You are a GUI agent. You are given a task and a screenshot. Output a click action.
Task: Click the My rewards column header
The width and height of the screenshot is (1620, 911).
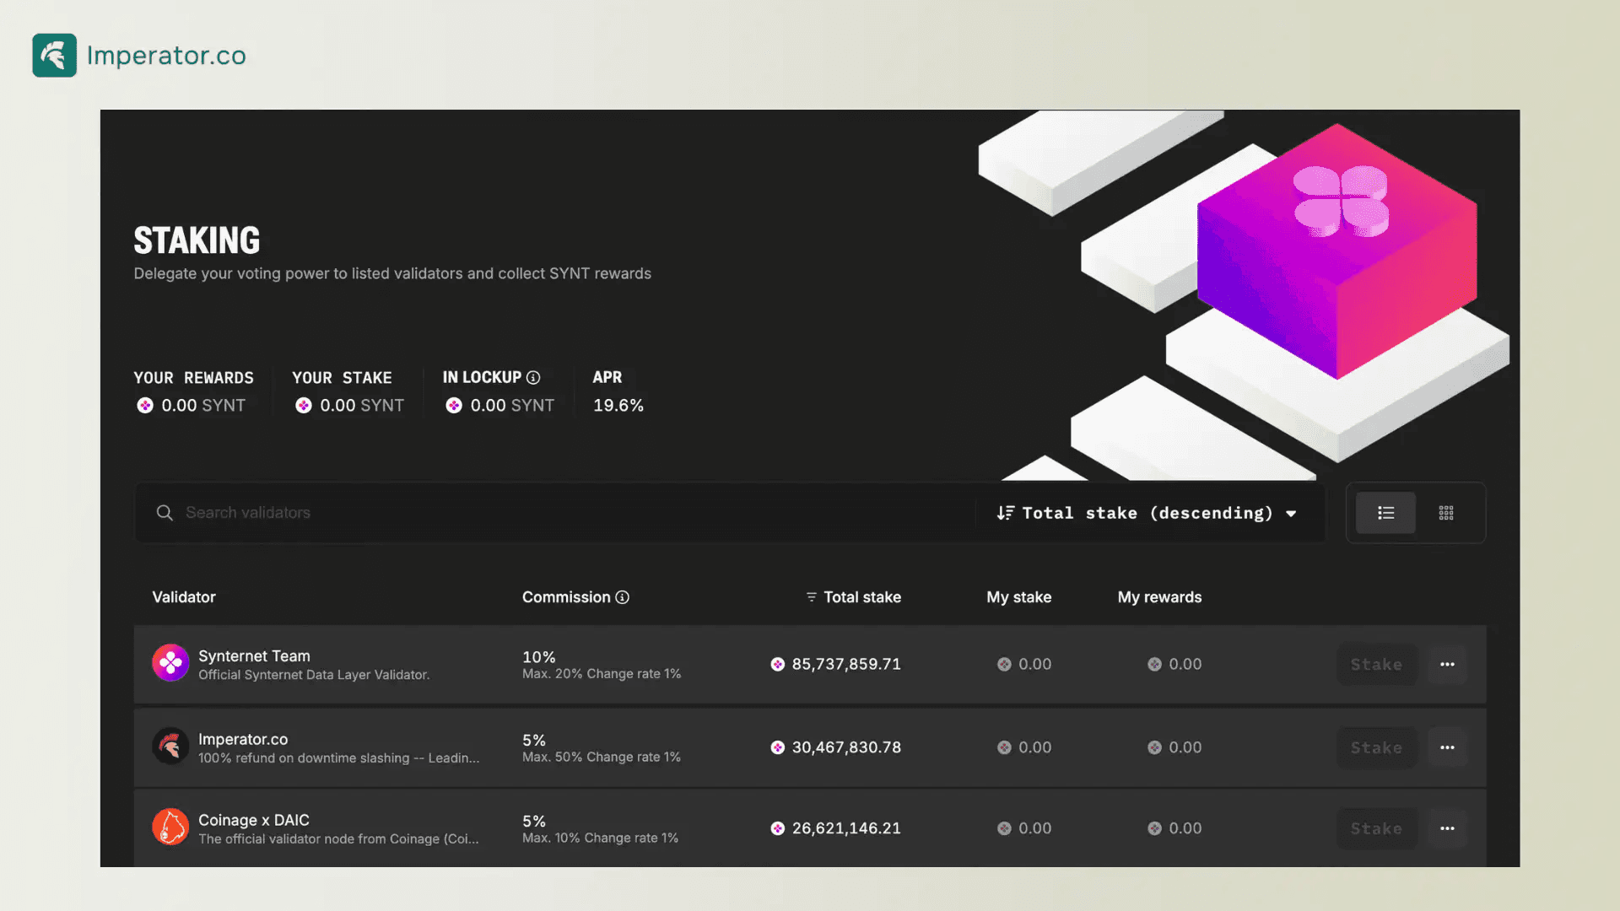[x=1160, y=597]
